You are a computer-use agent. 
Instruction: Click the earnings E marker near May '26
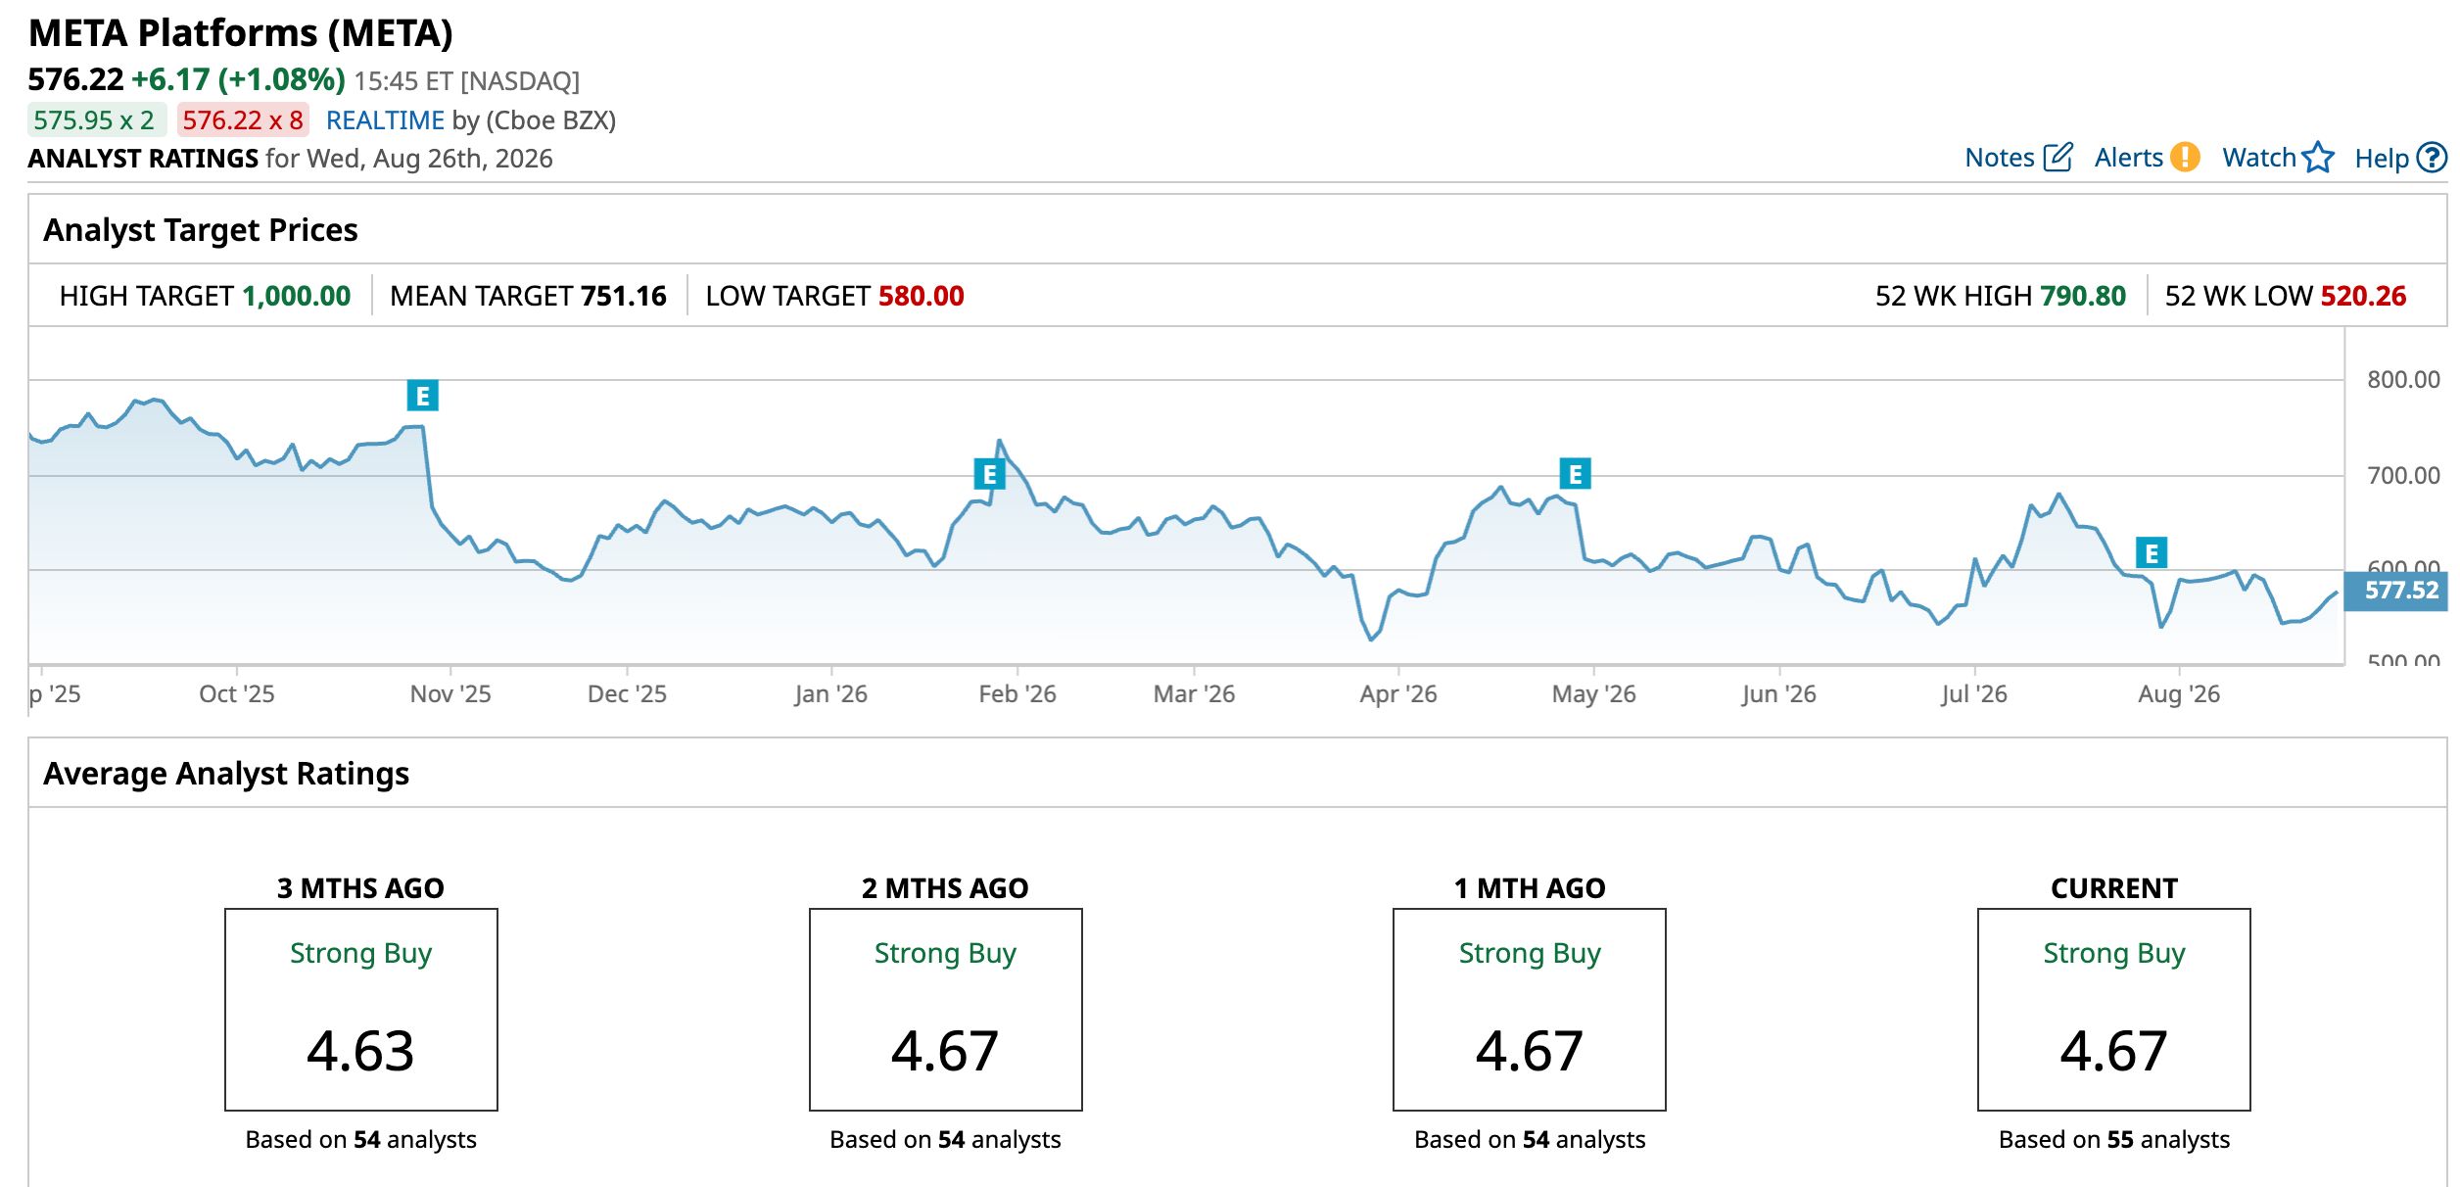pos(1575,474)
